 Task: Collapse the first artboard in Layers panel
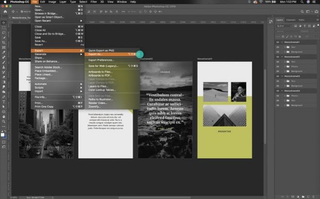click(x=282, y=42)
